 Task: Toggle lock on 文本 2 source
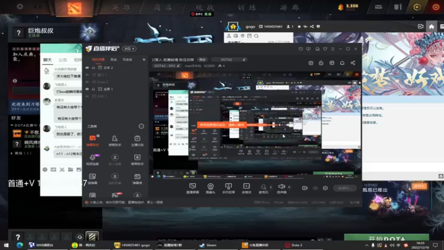[93, 68]
